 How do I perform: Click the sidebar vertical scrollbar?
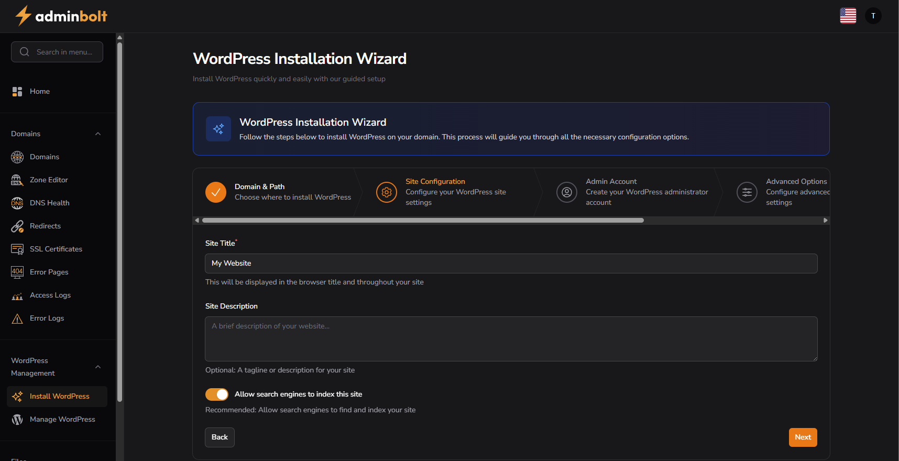120,222
